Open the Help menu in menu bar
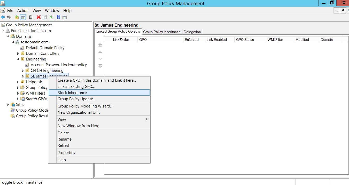349x185 pixels. pos(67,11)
